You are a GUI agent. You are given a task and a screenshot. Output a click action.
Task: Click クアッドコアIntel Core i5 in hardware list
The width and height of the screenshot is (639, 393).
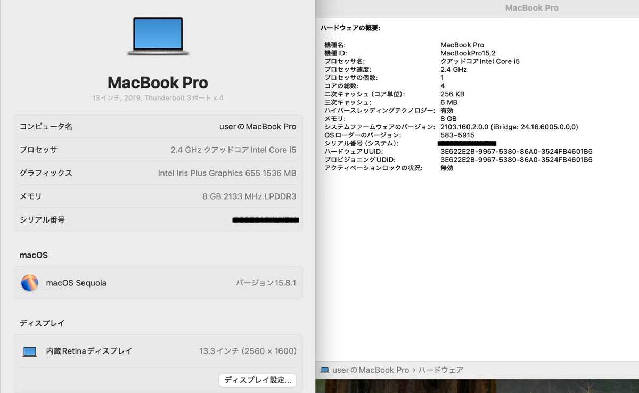[x=480, y=61]
